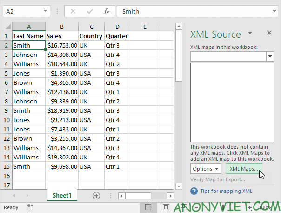Open the Name Box dropdown arrow

tap(45, 11)
